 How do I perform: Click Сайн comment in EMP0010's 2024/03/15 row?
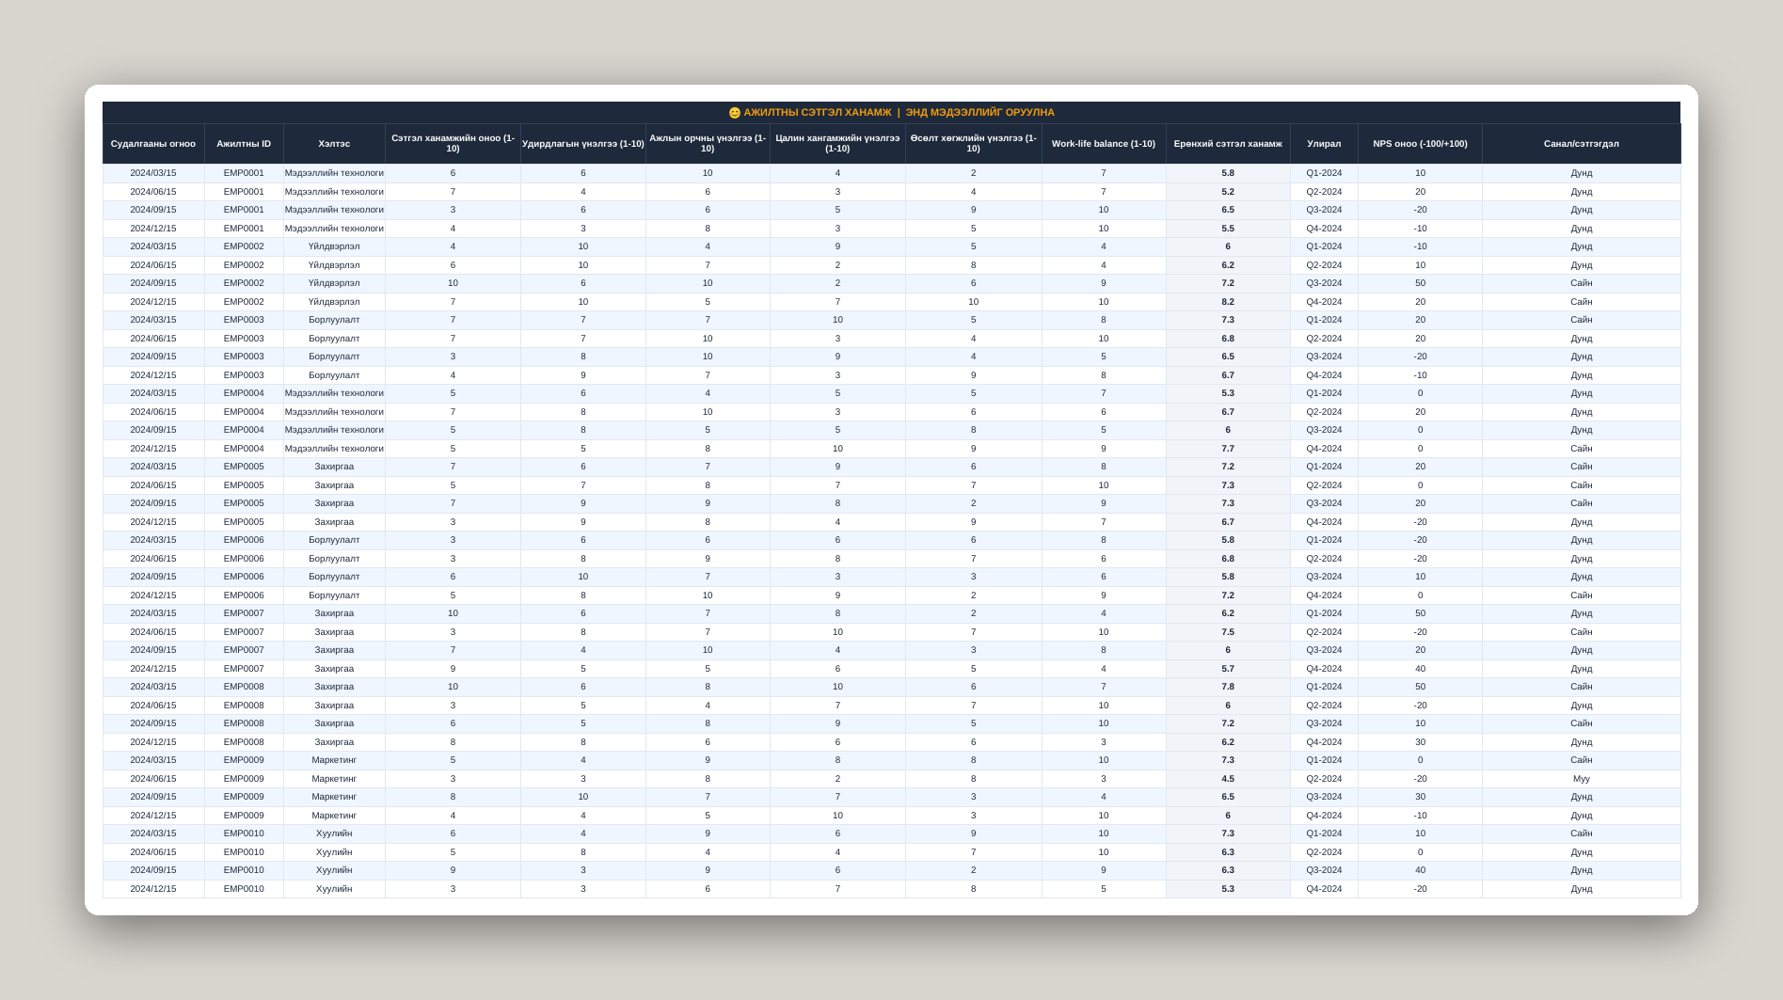pos(1582,833)
